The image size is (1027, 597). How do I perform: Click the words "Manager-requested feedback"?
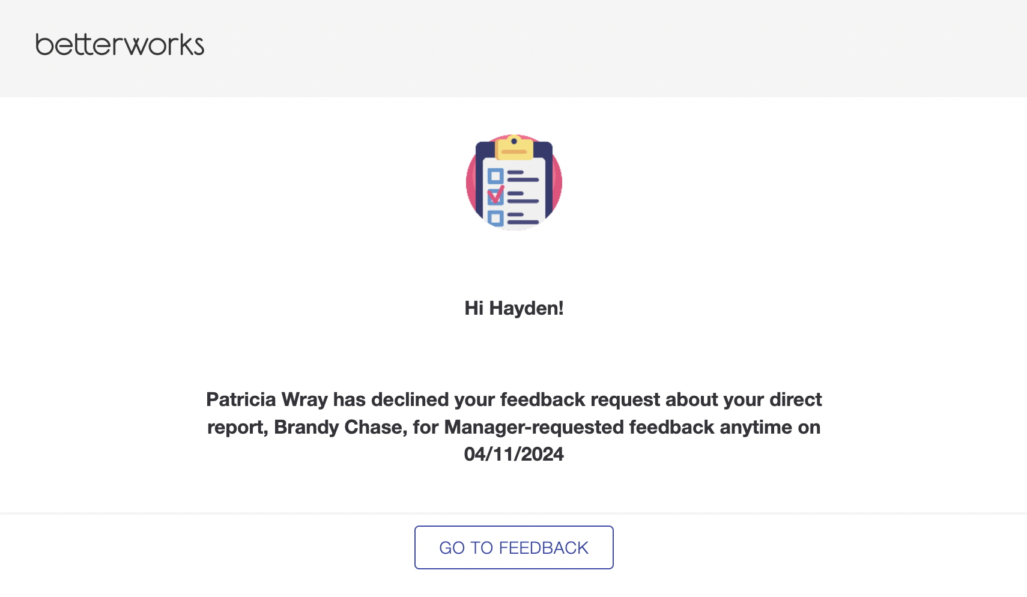(580, 427)
